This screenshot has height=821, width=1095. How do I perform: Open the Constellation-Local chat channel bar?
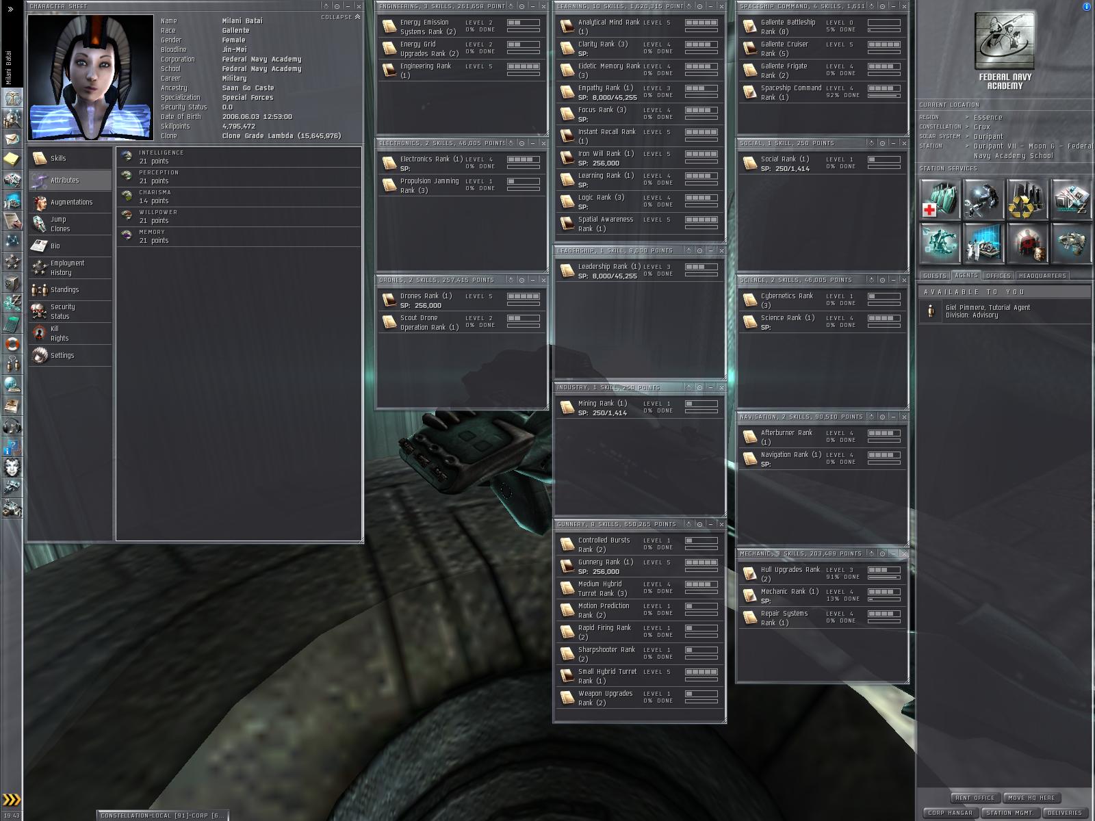162,815
